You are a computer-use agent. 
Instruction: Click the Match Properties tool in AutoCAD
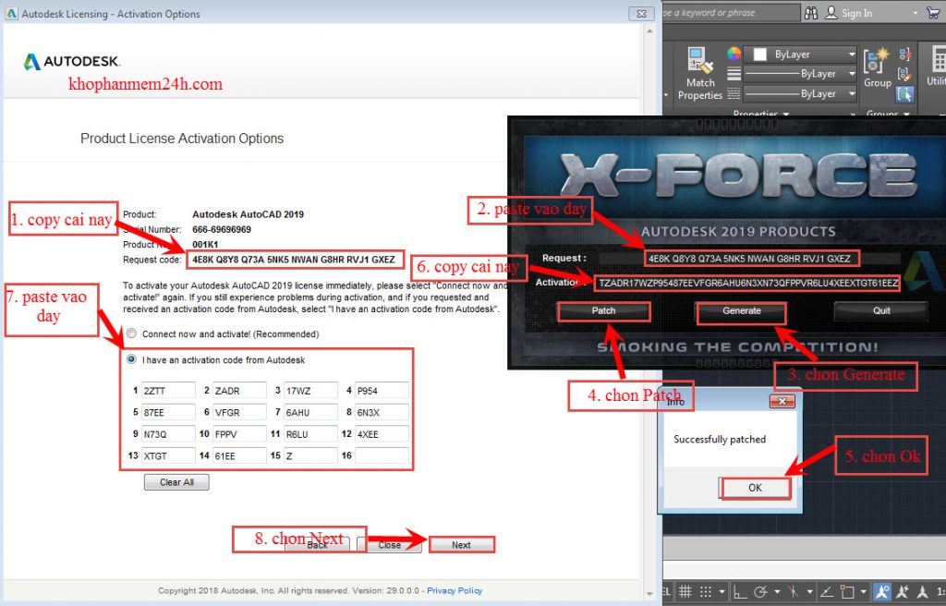point(700,73)
